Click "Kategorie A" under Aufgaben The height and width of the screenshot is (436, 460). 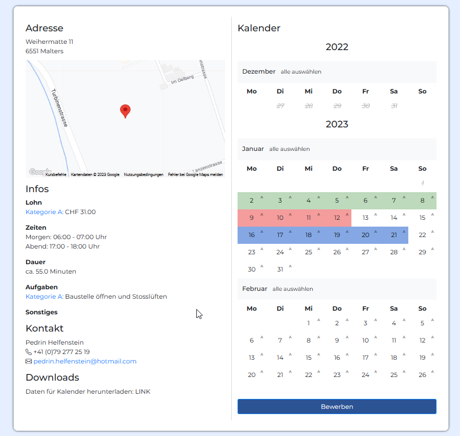point(44,296)
